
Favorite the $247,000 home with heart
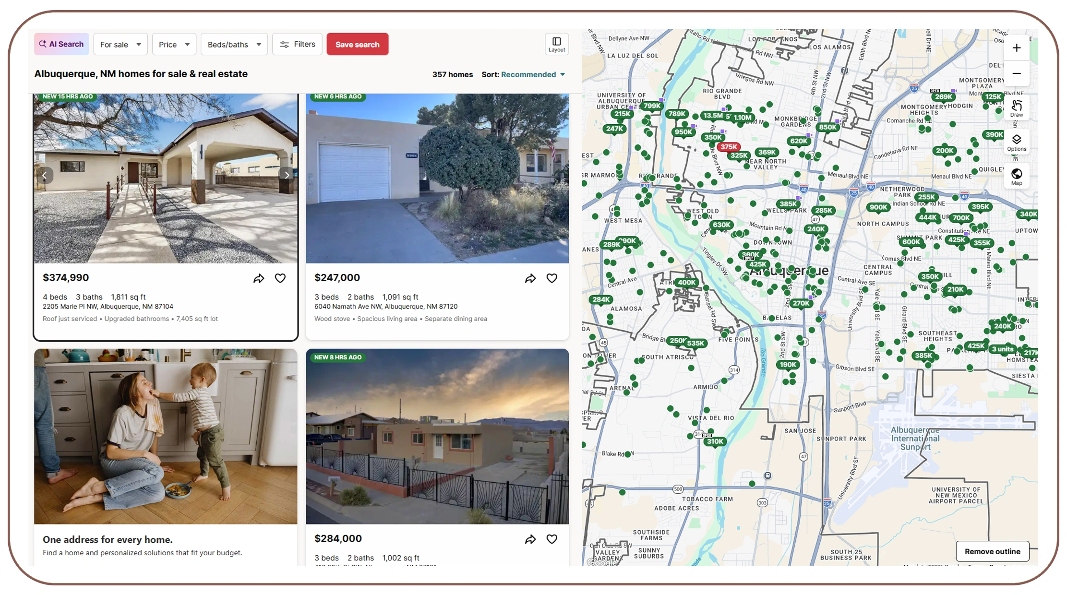[552, 278]
